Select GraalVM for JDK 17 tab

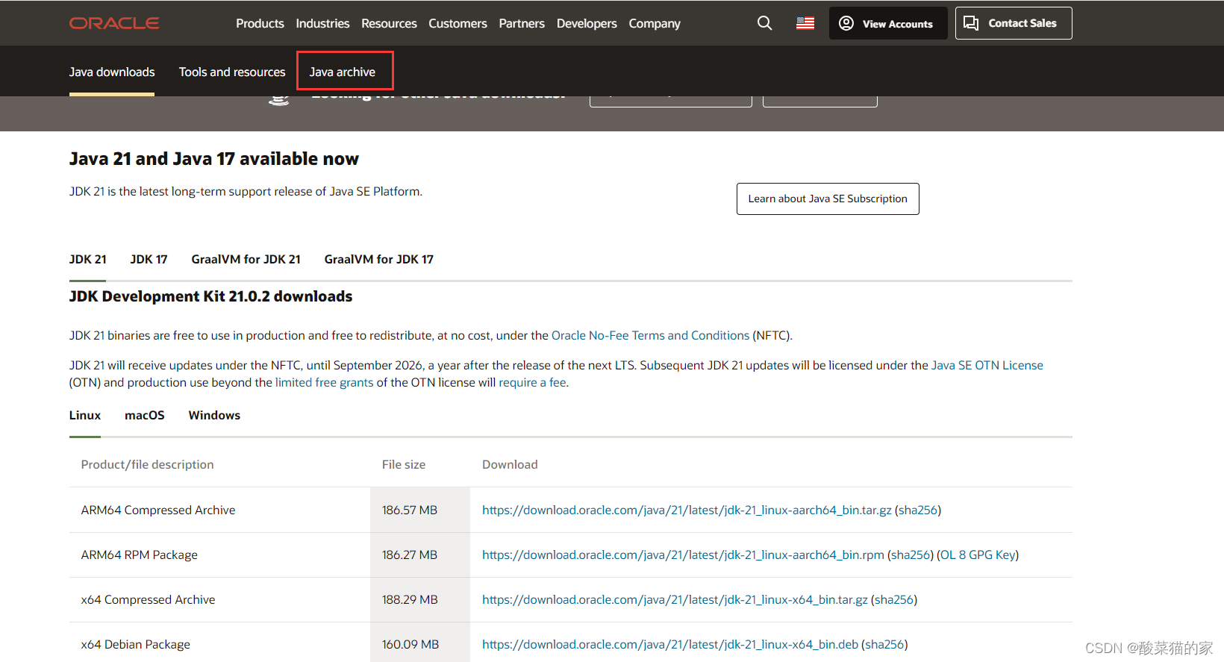point(378,259)
